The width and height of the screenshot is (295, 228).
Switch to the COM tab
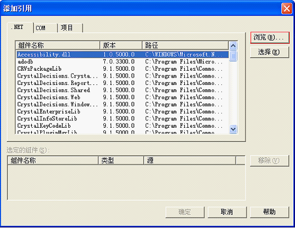pos(46,28)
